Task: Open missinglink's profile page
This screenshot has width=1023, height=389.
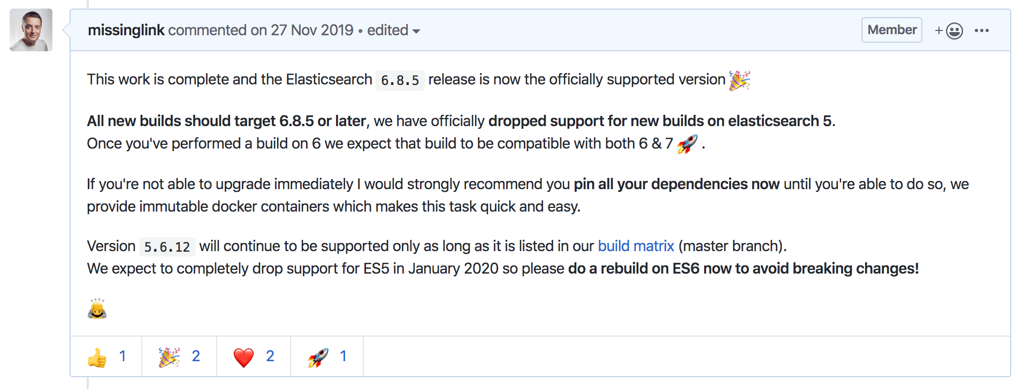Action: (x=126, y=30)
